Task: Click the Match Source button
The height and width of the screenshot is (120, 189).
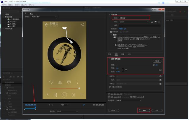Action: pos(157,61)
